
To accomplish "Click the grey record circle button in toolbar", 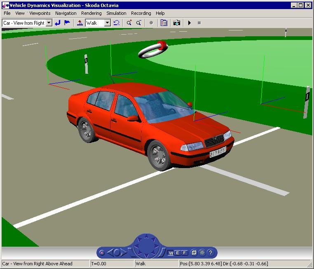I will pos(151,23).
